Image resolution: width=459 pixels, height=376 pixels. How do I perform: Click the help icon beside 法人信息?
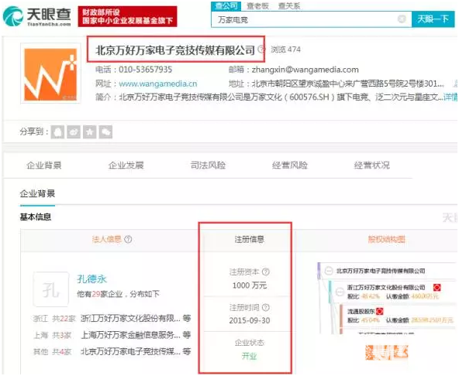(128, 239)
